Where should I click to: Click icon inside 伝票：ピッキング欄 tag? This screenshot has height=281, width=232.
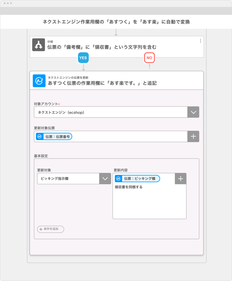coord(118,178)
